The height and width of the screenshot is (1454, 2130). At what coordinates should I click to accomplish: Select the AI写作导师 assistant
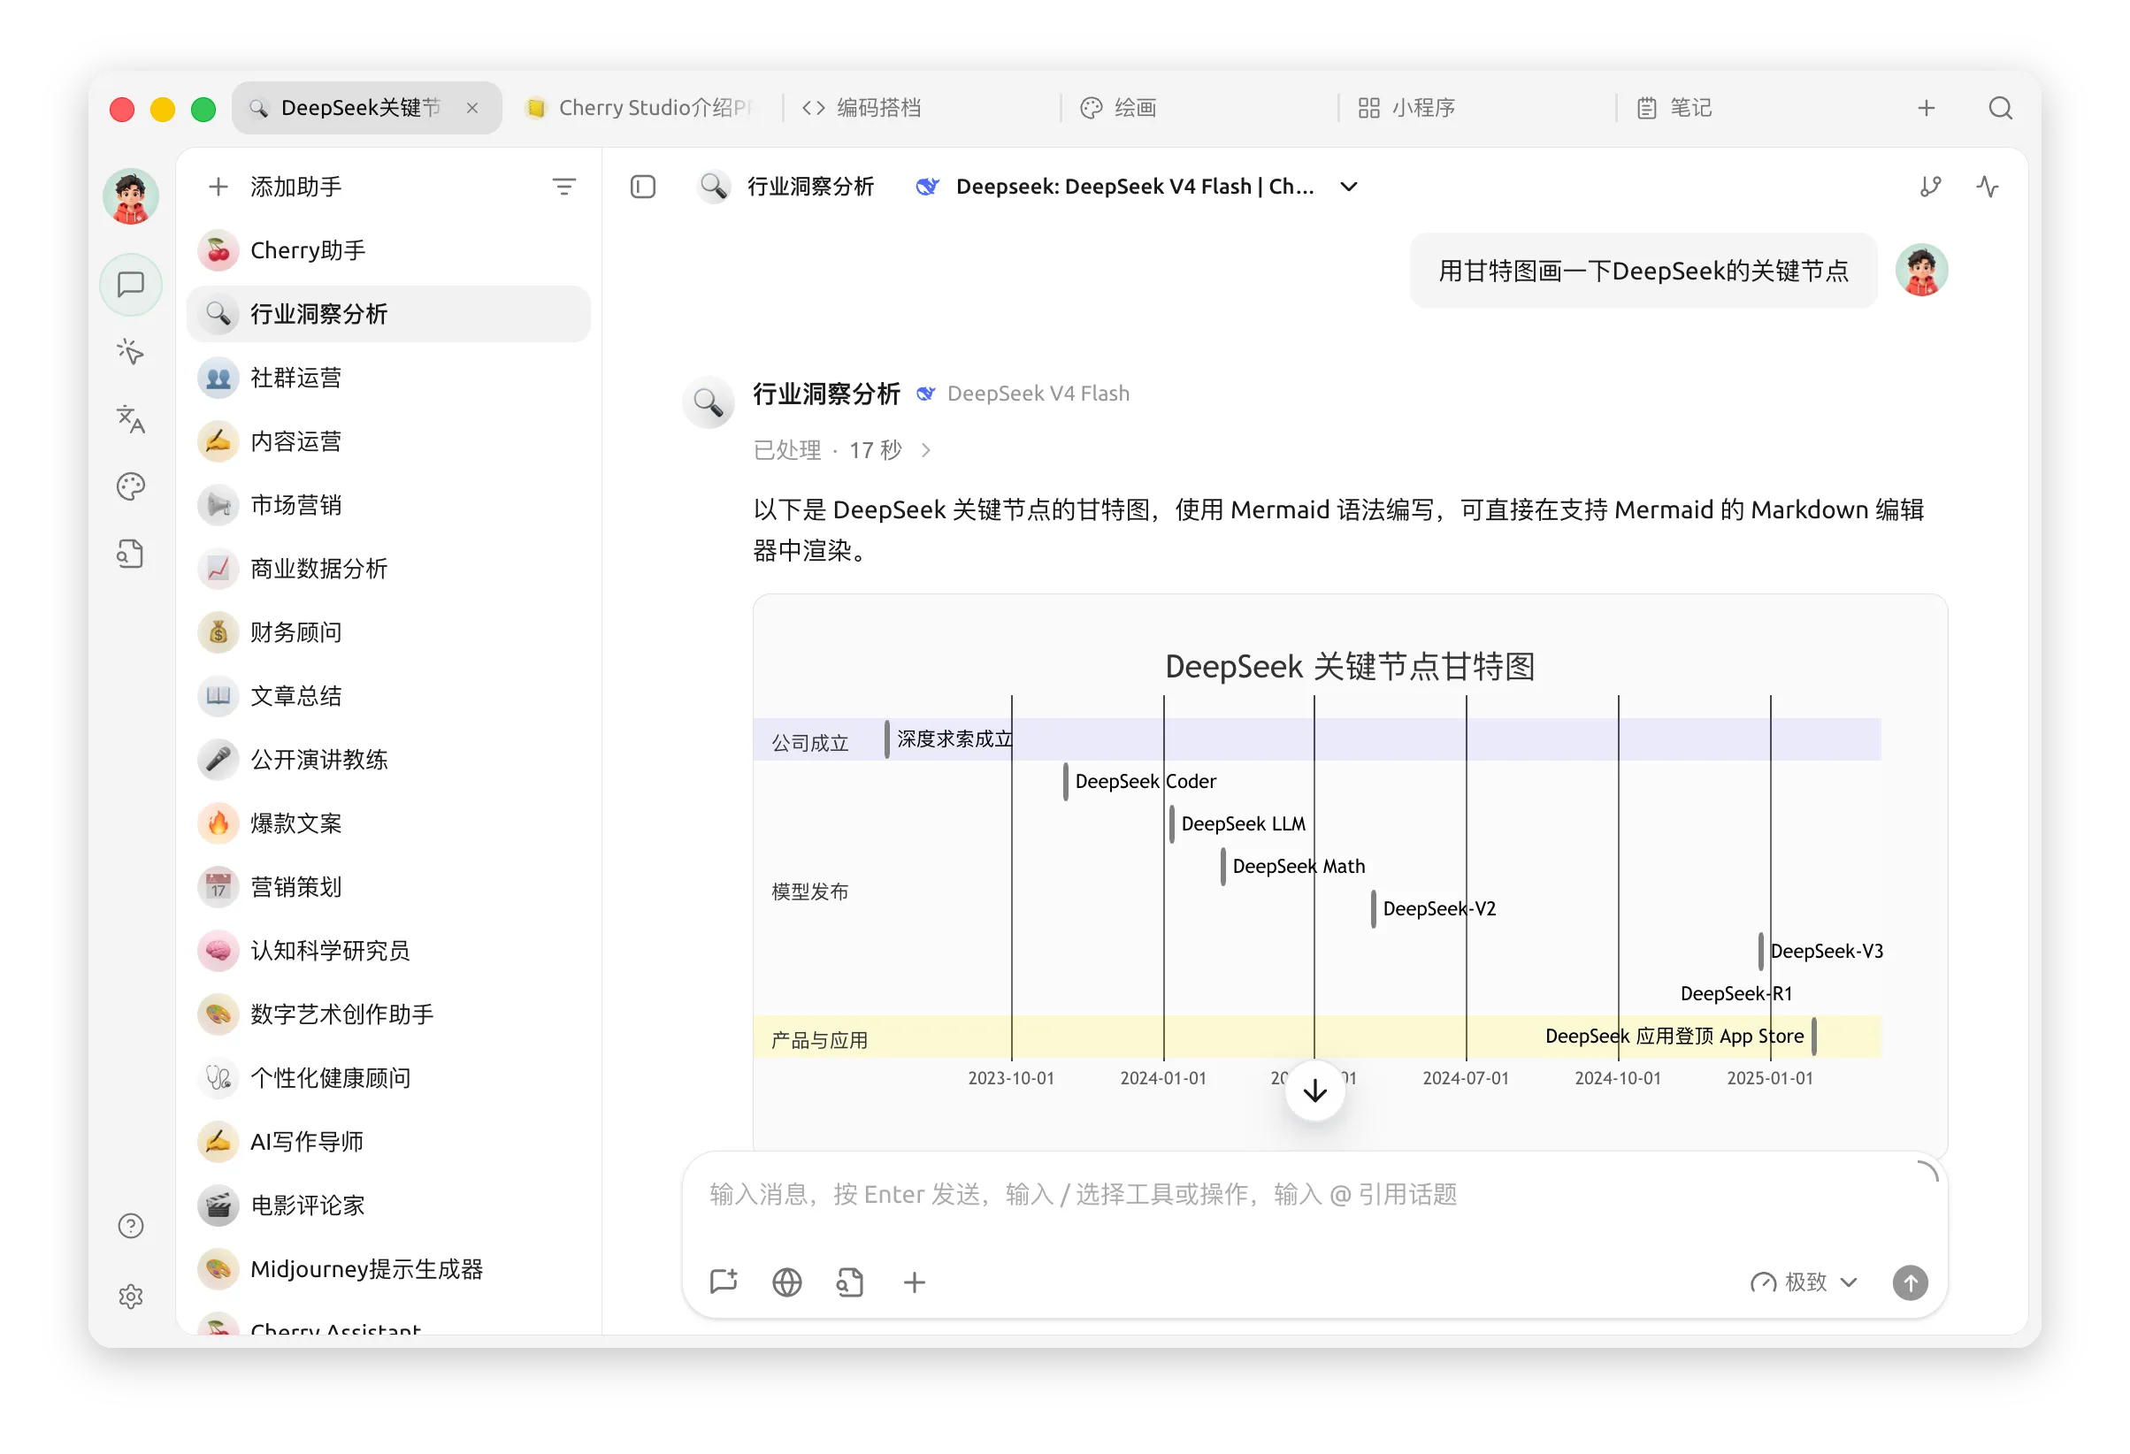388,1142
